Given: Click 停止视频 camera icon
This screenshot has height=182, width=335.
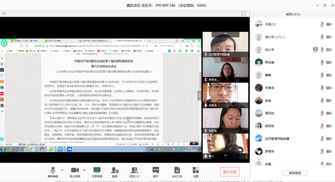Looking at the screenshot, I should tap(75, 170).
